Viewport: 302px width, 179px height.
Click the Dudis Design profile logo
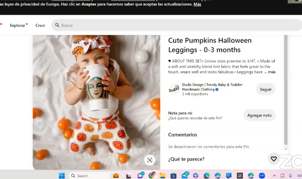tap(174, 89)
